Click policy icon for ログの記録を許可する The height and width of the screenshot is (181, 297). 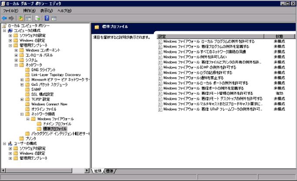160,73
